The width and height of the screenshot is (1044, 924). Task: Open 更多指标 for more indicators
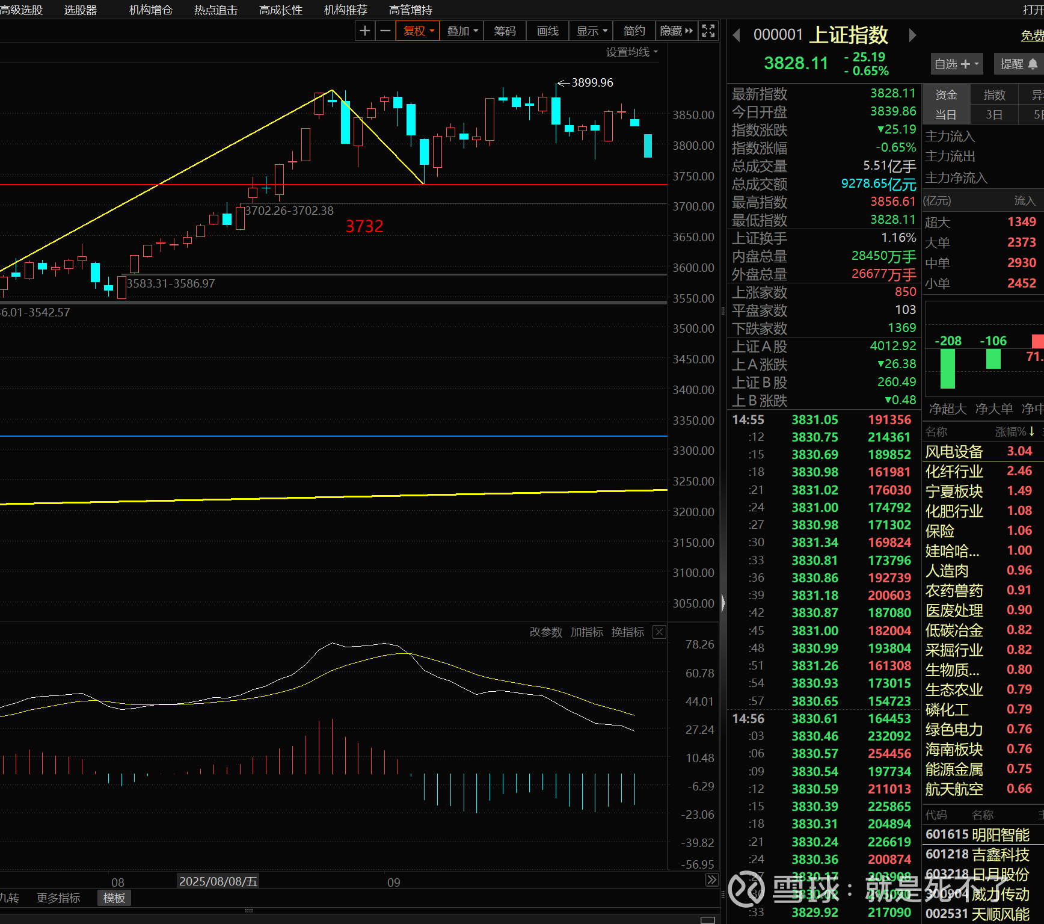(x=58, y=898)
